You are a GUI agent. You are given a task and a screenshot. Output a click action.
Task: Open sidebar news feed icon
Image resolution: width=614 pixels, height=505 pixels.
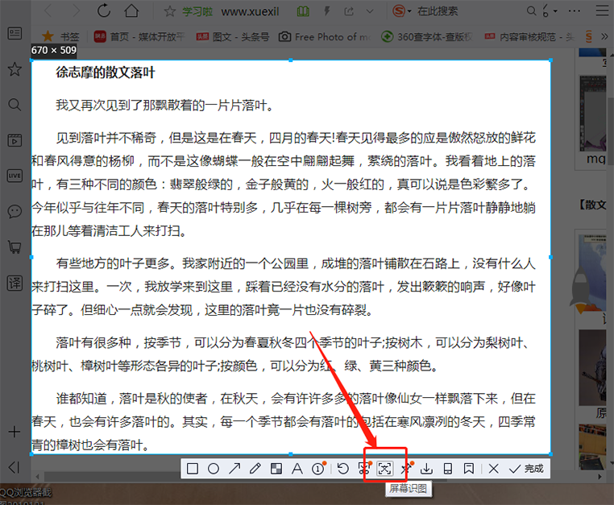click(15, 33)
